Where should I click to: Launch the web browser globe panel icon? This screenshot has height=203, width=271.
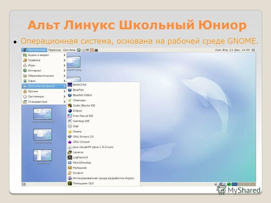coord(79,50)
